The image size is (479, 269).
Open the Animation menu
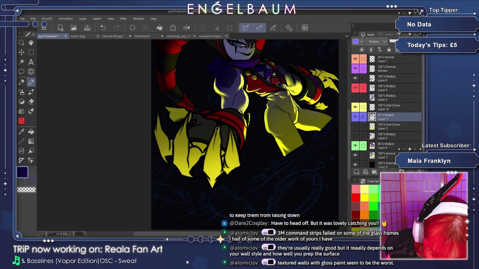pyautogui.click(x=65, y=19)
